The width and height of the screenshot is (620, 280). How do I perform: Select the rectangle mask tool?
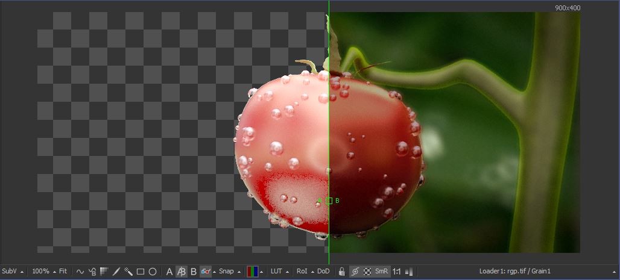click(x=141, y=272)
